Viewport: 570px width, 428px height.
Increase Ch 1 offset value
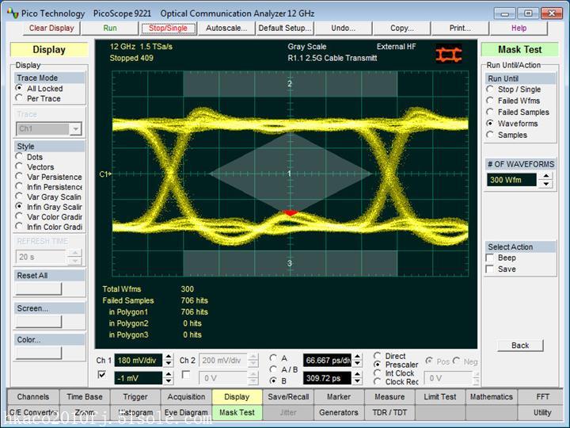pos(169,374)
